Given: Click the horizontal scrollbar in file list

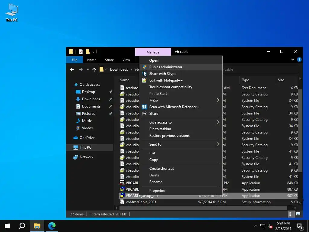Looking at the screenshot, I should [203, 208].
